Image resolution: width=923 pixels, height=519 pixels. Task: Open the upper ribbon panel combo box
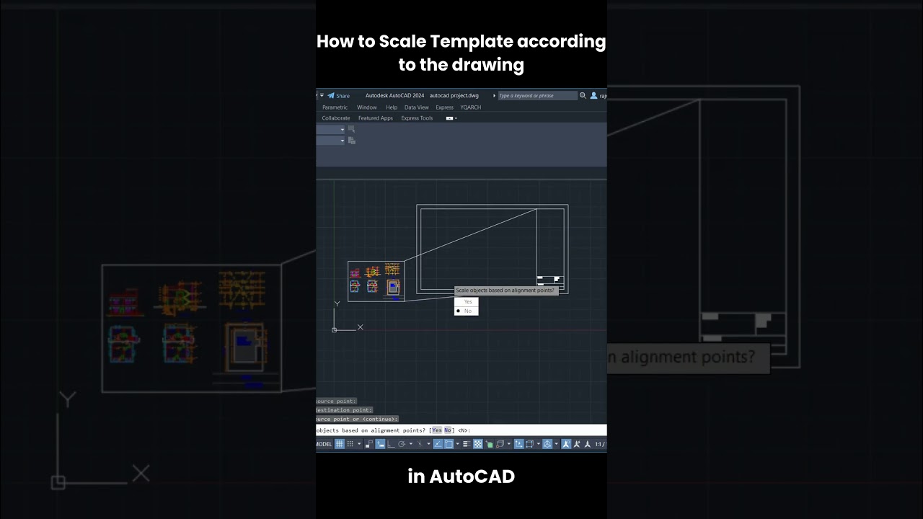(x=330, y=130)
